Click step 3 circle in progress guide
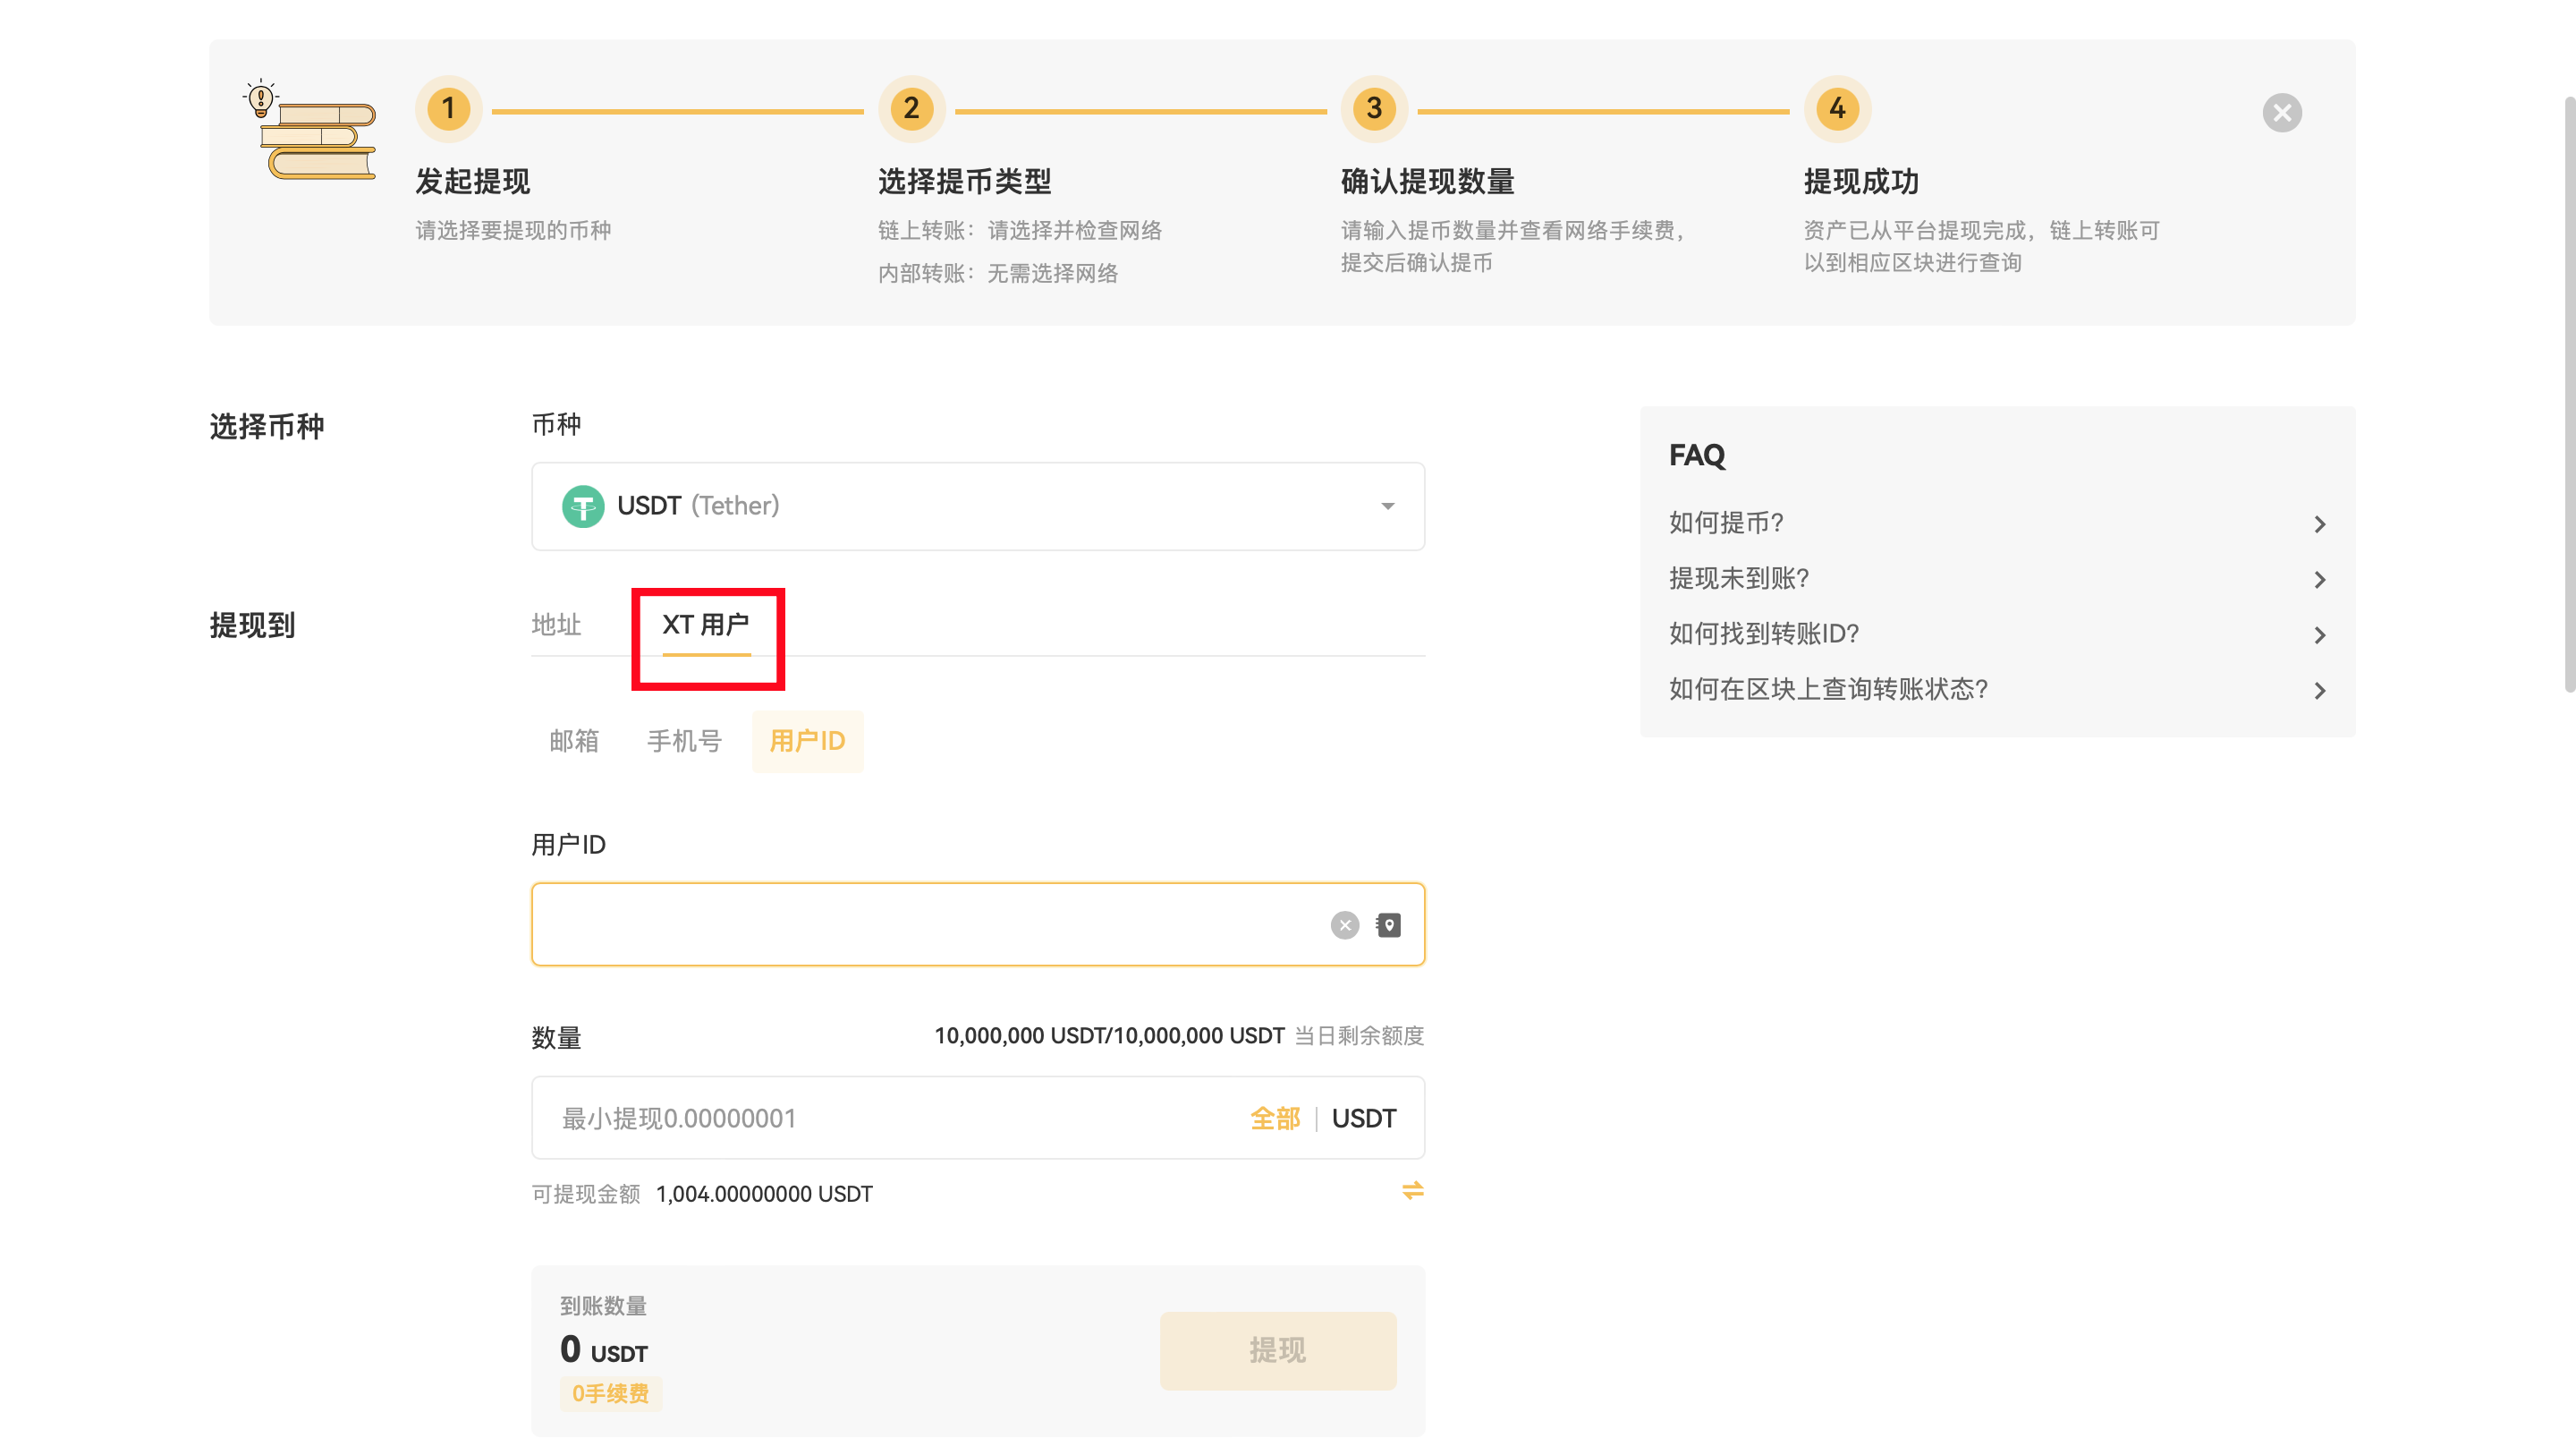Viewport: 2576px width, 1455px height. point(1374,108)
